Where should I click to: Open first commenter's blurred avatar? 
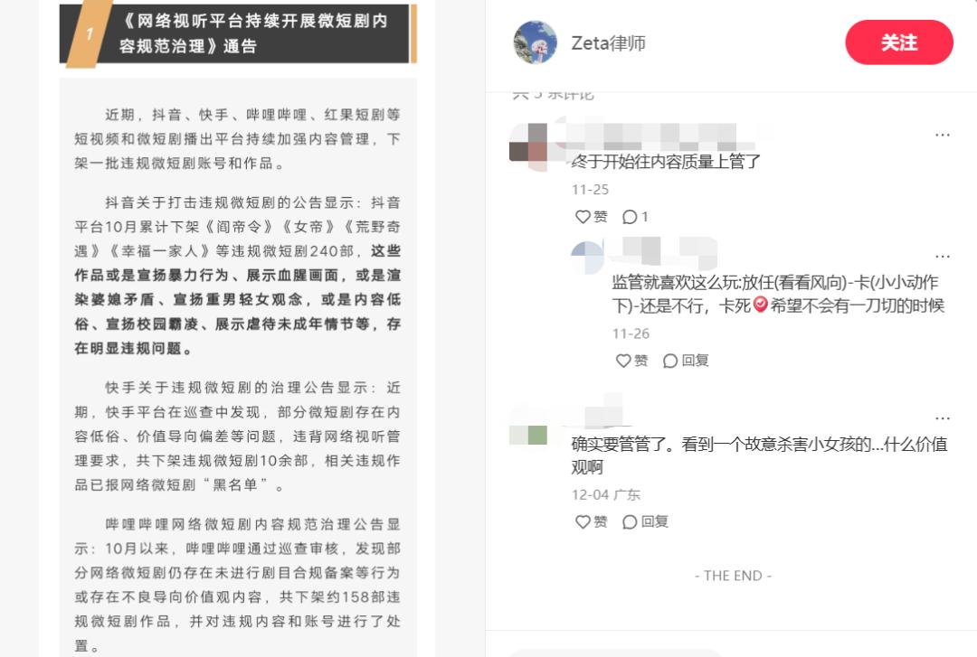pos(528,145)
